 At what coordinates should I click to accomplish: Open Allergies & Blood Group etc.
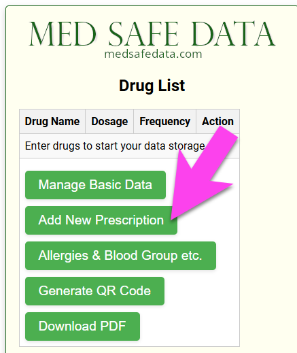(x=120, y=256)
